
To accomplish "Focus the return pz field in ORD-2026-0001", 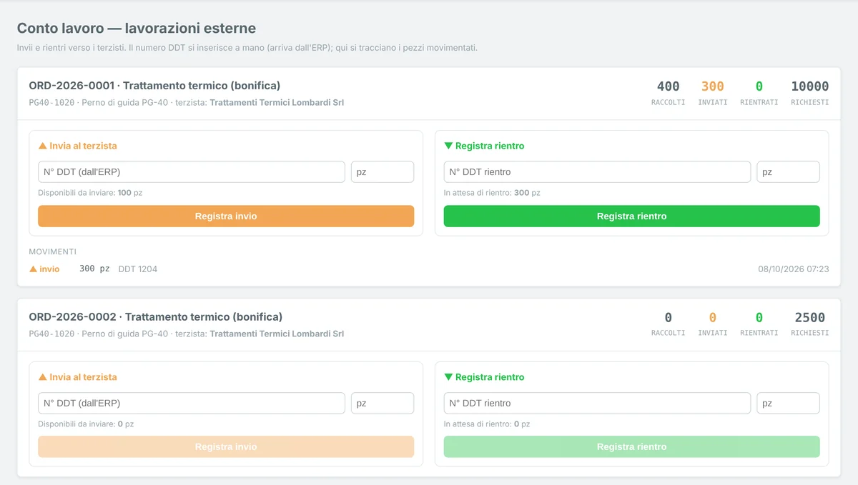I will pos(789,171).
